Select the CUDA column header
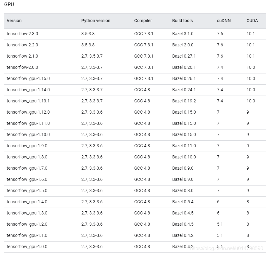The width and height of the screenshot is (266, 254). pos(252,21)
